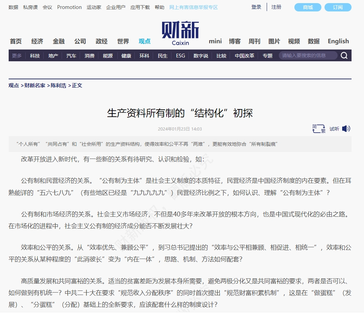Open the 登录 login link
The width and height of the screenshot is (364, 313).
tap(256, 7)
